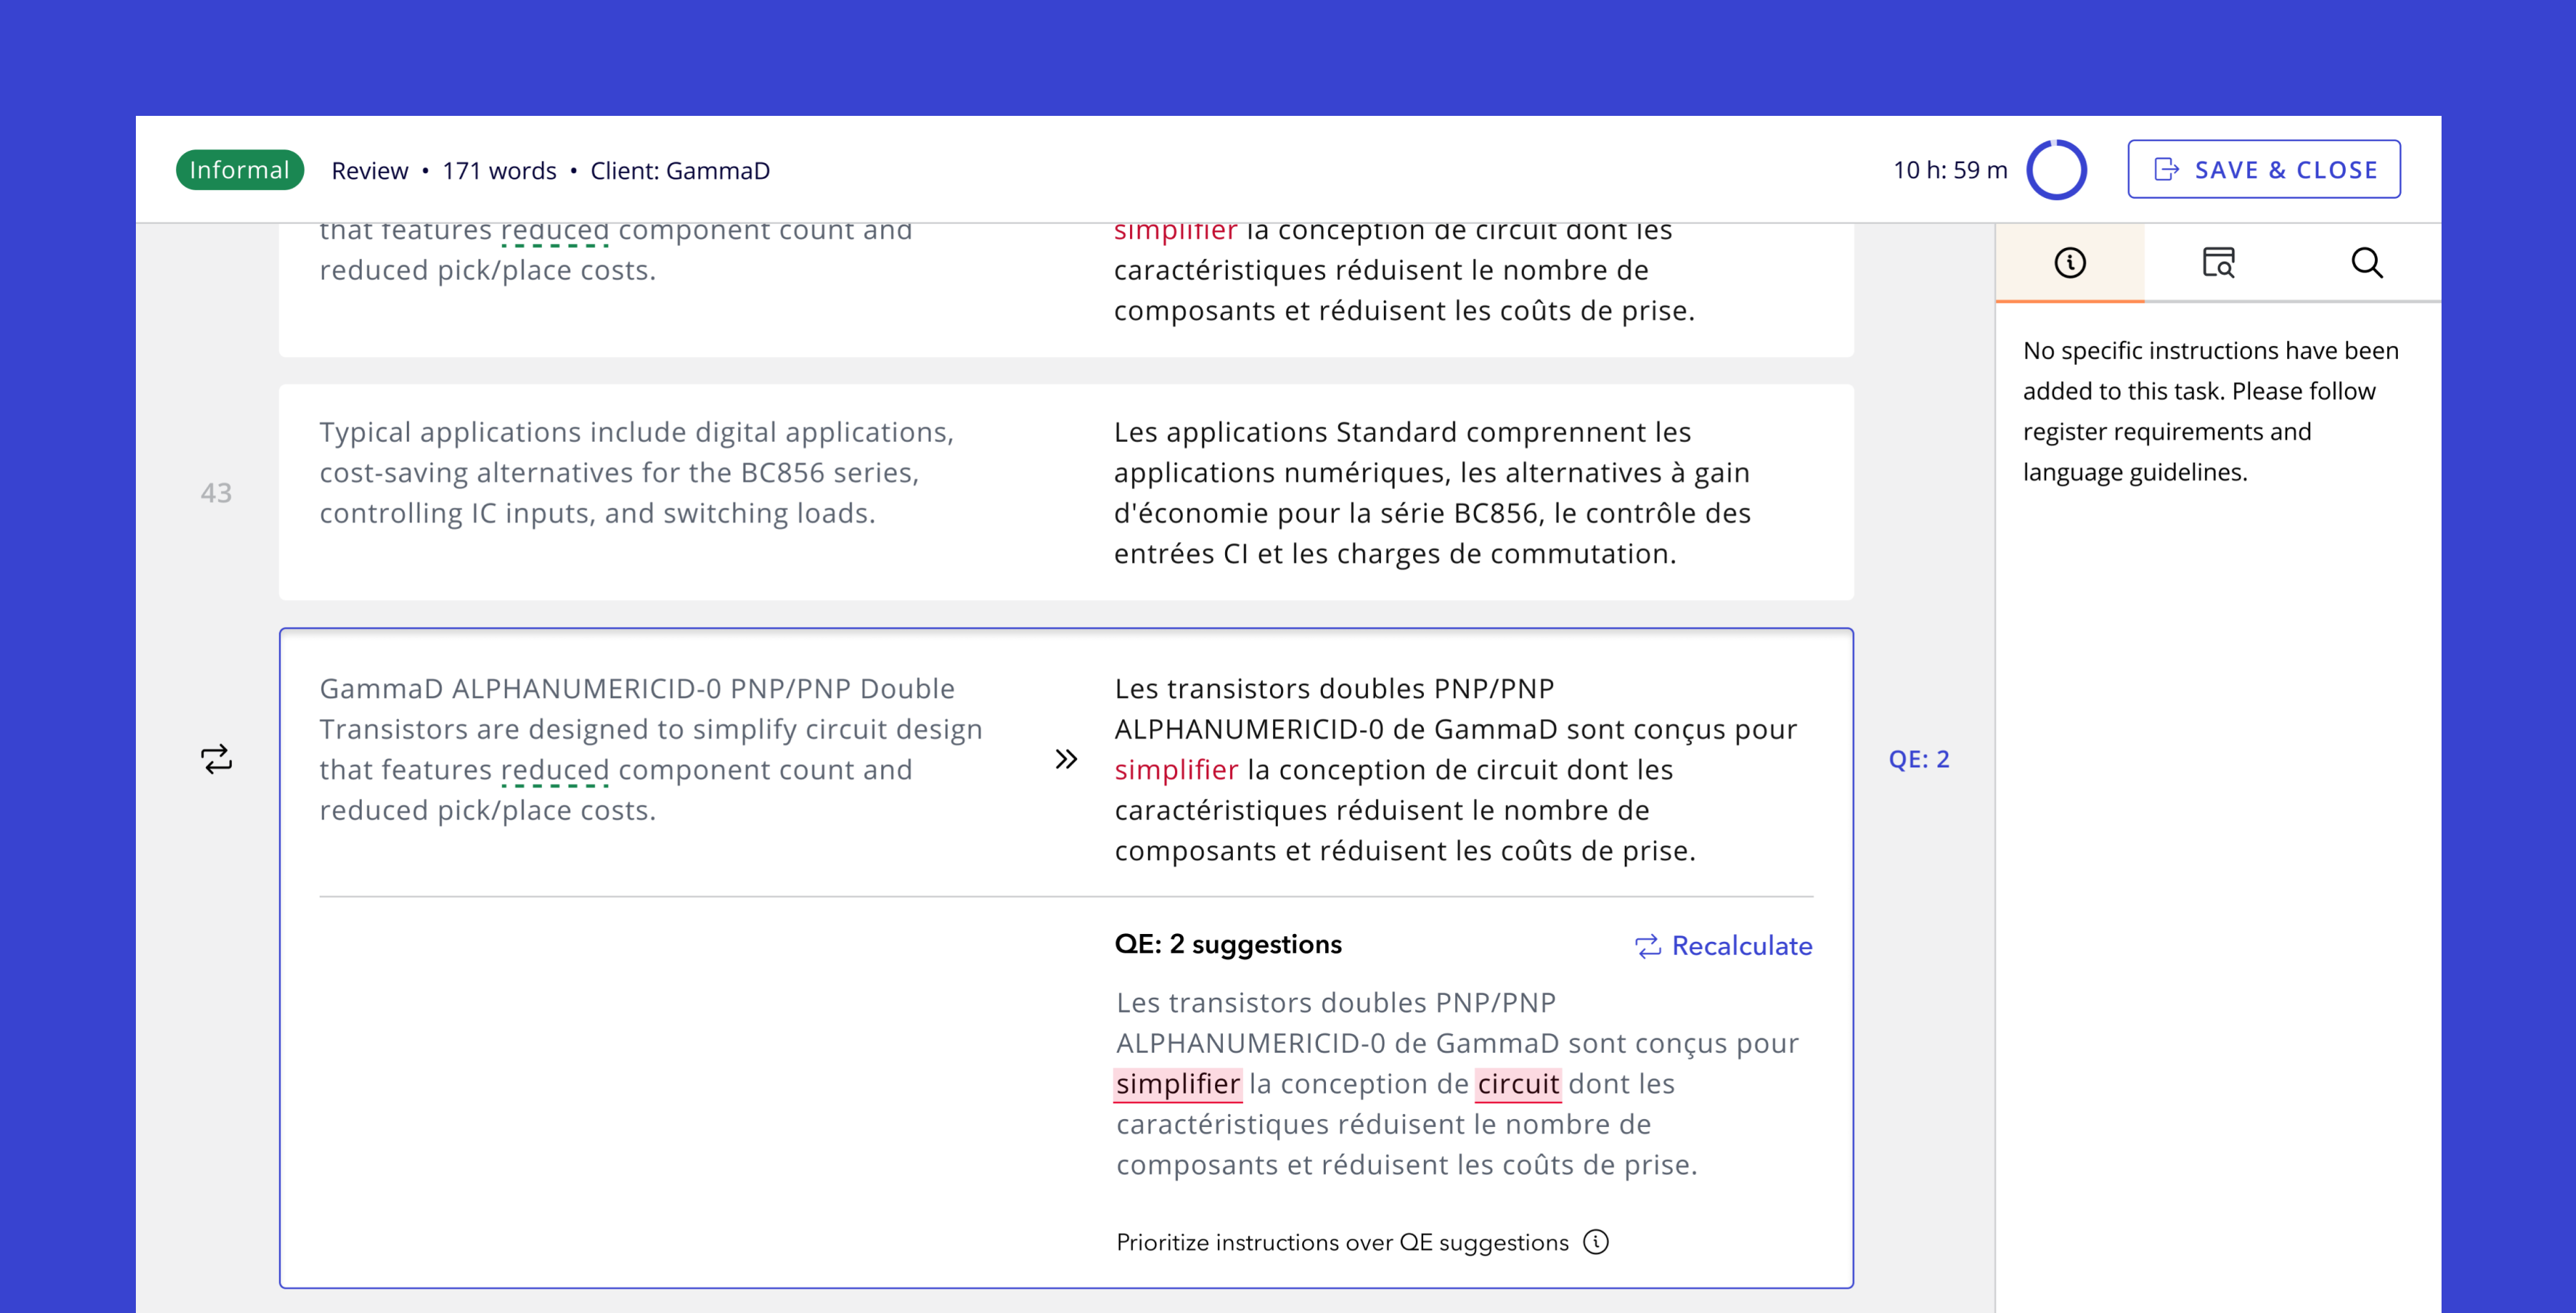Click the exit icon in Save & Close
The image size is (2576, 1313).
coord(2166,169)
